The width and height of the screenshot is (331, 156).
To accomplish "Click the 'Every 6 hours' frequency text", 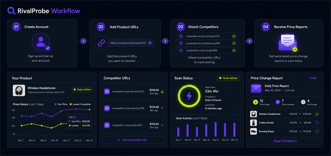I will click(213, 100).
